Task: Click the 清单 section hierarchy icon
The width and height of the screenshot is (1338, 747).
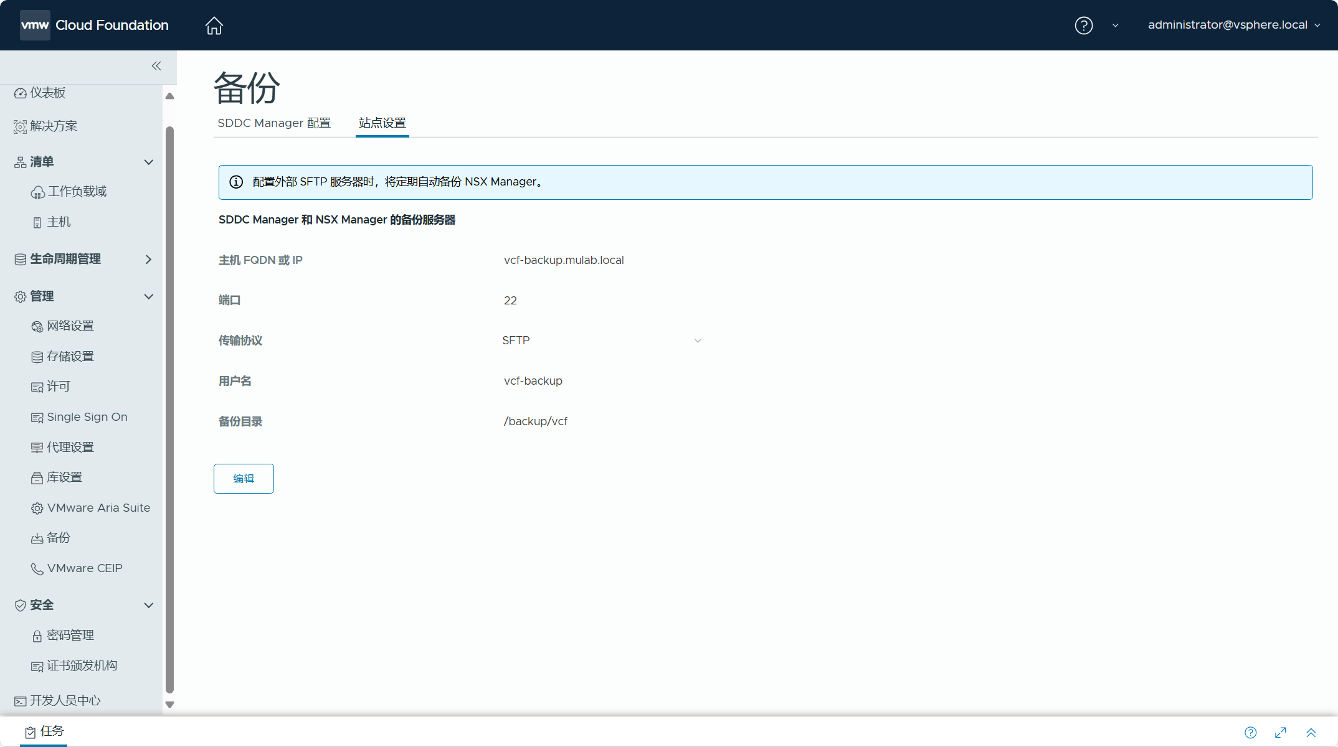Action: (21, 162)
